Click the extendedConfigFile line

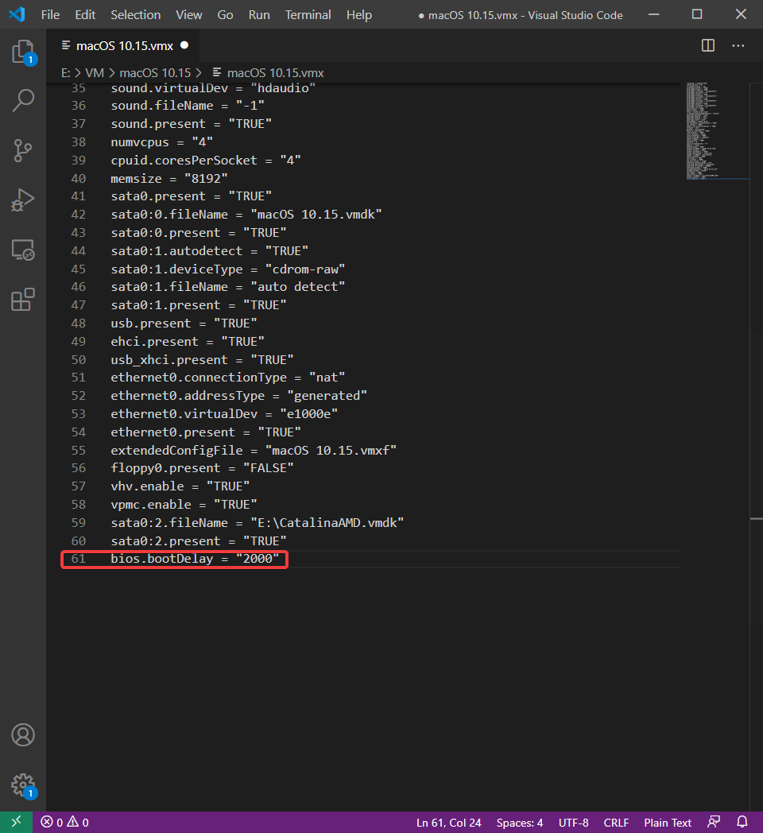(254, 450)
